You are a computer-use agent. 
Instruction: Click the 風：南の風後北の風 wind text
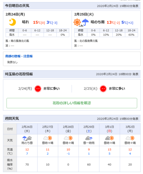click(x=17, y=41)
